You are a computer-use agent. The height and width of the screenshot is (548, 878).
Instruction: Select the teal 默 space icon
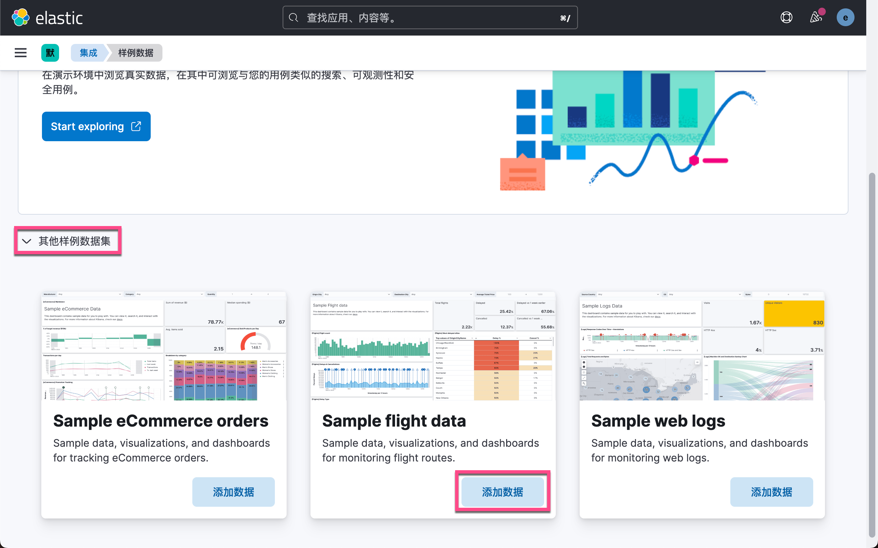pyautogui.click(x=50, y=53)
